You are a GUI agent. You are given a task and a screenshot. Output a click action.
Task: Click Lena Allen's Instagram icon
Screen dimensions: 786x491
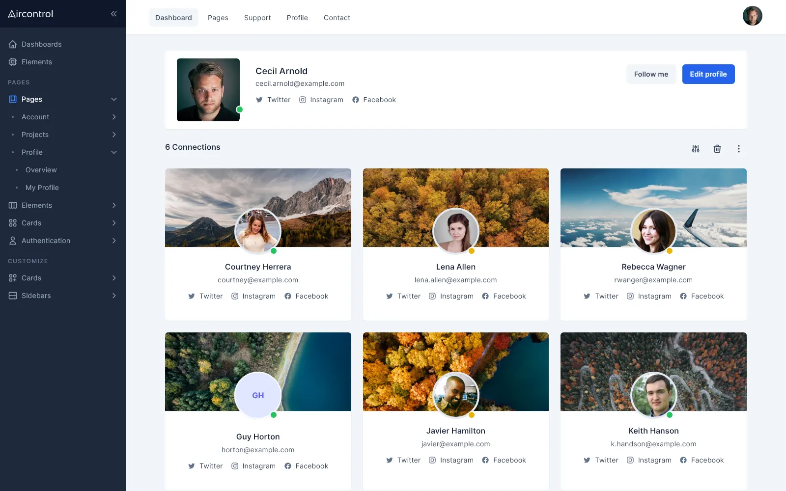(432, 296)
